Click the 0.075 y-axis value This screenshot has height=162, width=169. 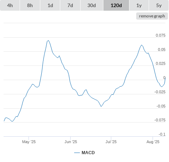pos(160,35)
